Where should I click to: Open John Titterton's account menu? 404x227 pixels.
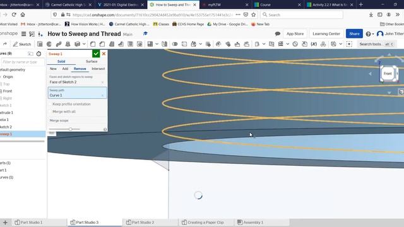pyautogui.click(x=390, y=33)
